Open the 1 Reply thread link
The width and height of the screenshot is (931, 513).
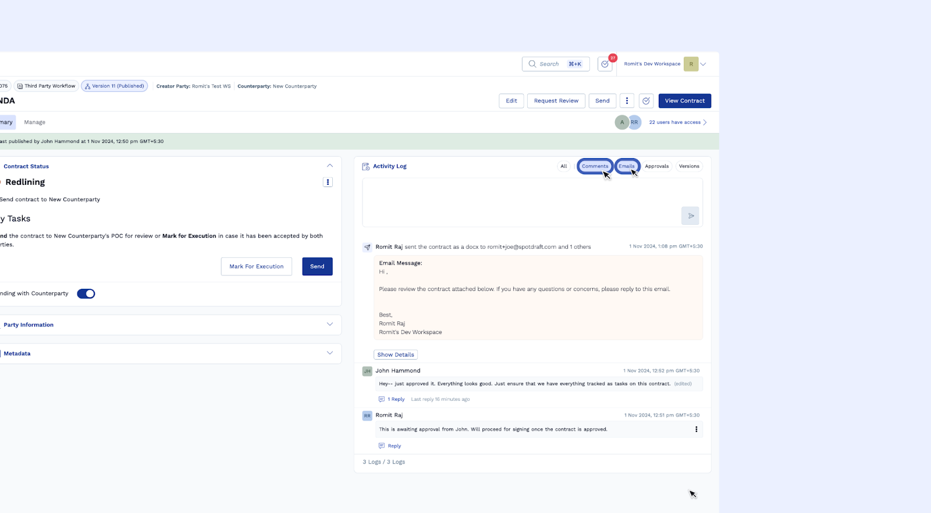396,399
